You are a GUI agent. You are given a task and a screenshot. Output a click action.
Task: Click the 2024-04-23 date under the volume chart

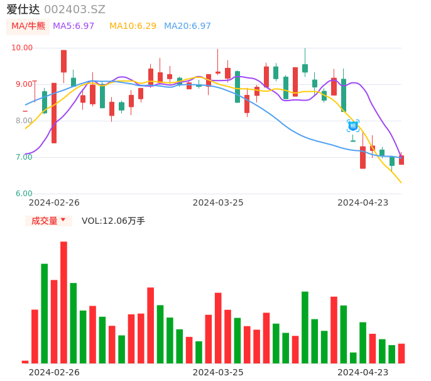click(x=363, y=372)
